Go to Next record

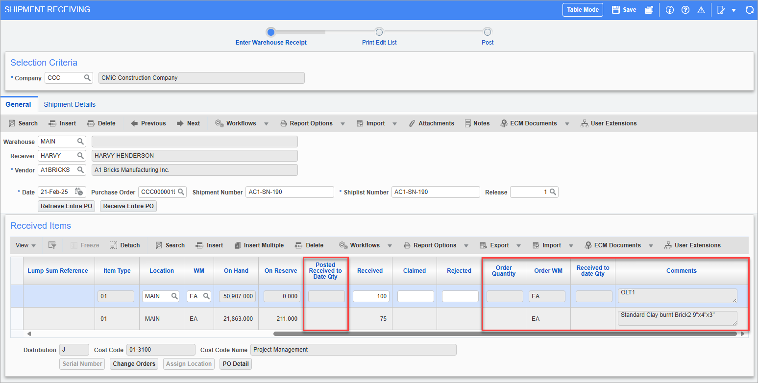click(x=188, y=123)
